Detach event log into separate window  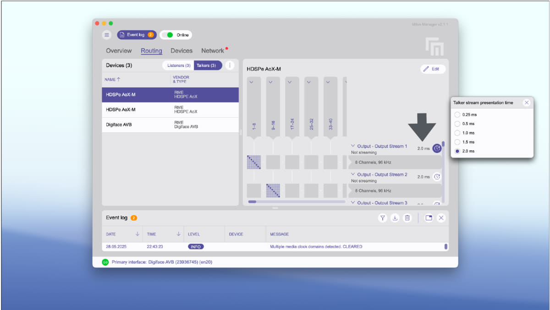(429, 218)
